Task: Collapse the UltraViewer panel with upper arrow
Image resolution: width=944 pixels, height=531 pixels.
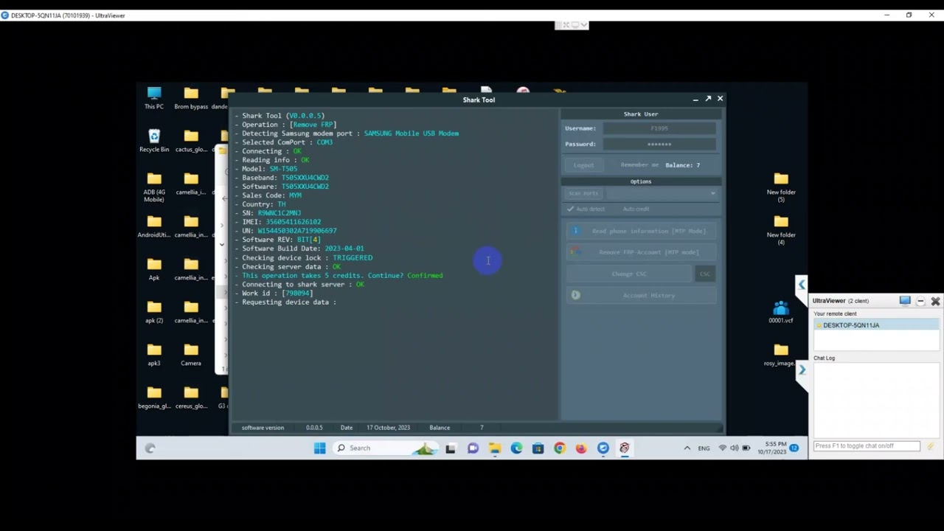Action: [x=802, y=285]
